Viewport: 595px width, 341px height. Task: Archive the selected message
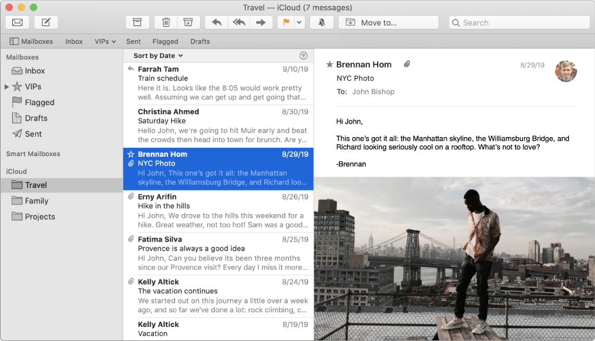click(x=137, y=22)
